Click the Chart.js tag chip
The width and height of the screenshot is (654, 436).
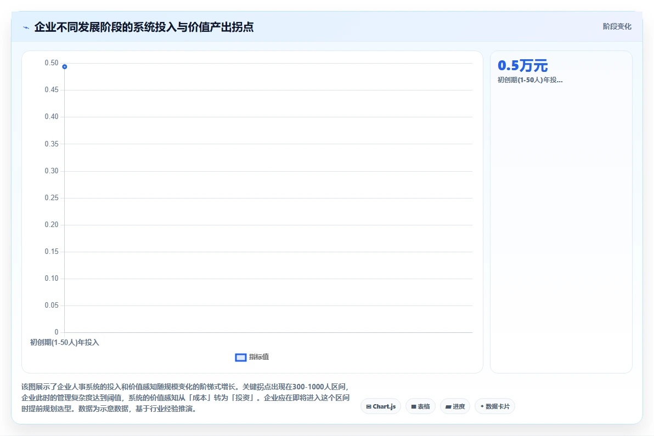tap(380, 406)
